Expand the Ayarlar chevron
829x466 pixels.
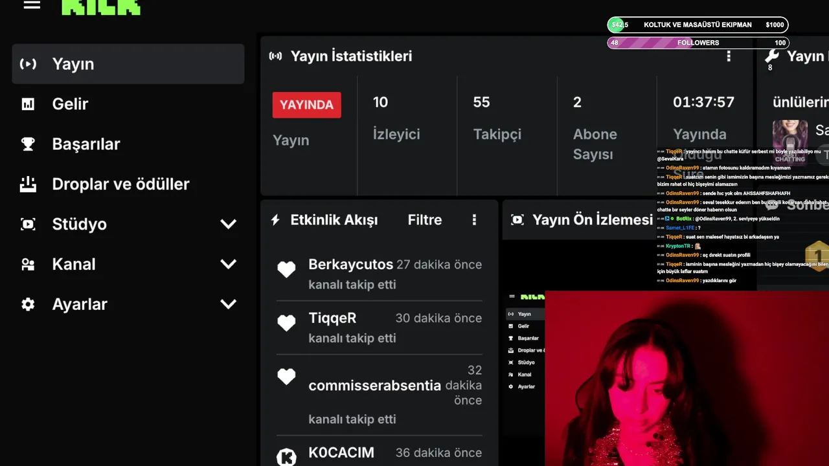[x=228, y=304]
